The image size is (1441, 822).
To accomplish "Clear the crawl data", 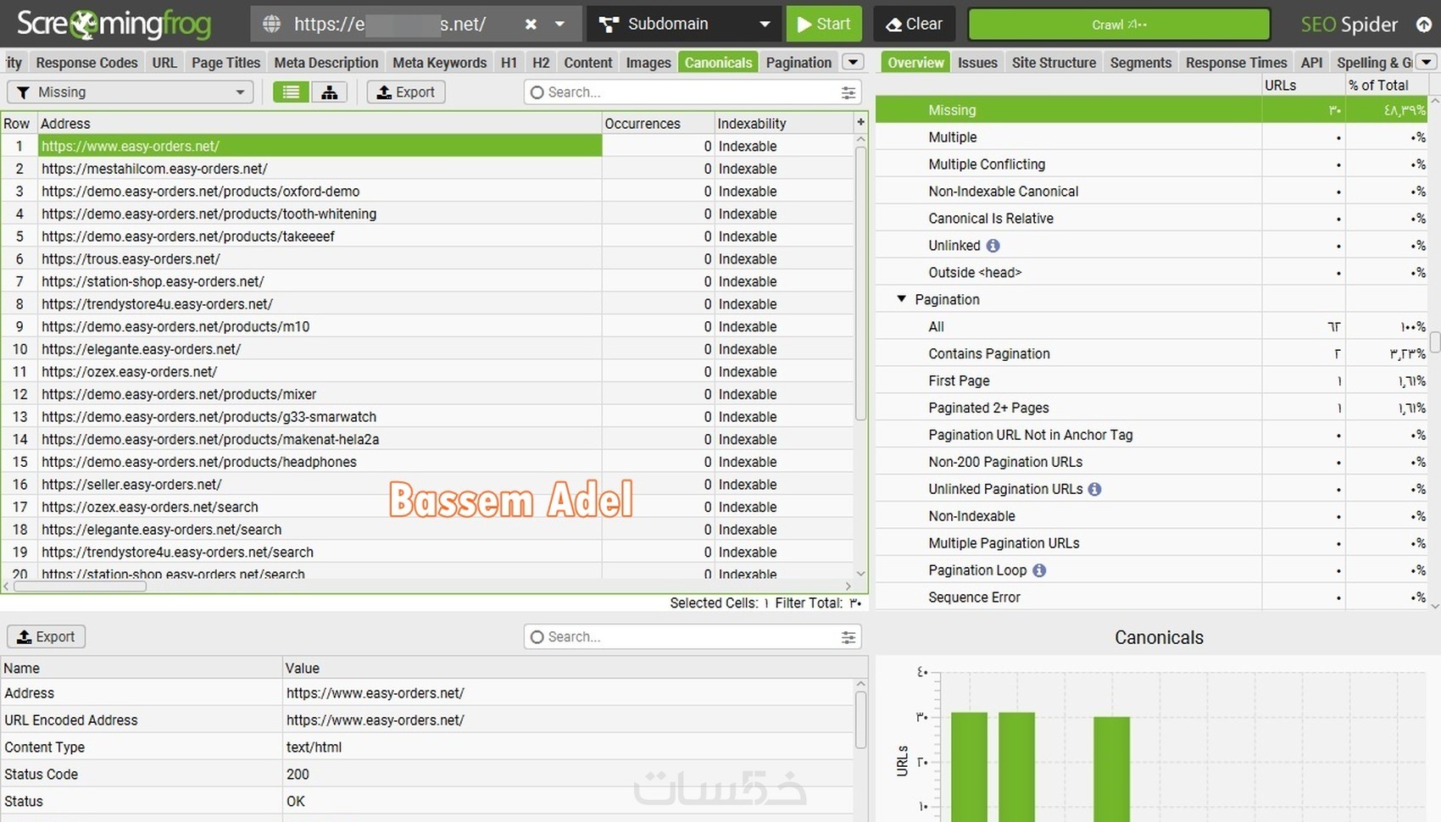I will click(914, 24).
